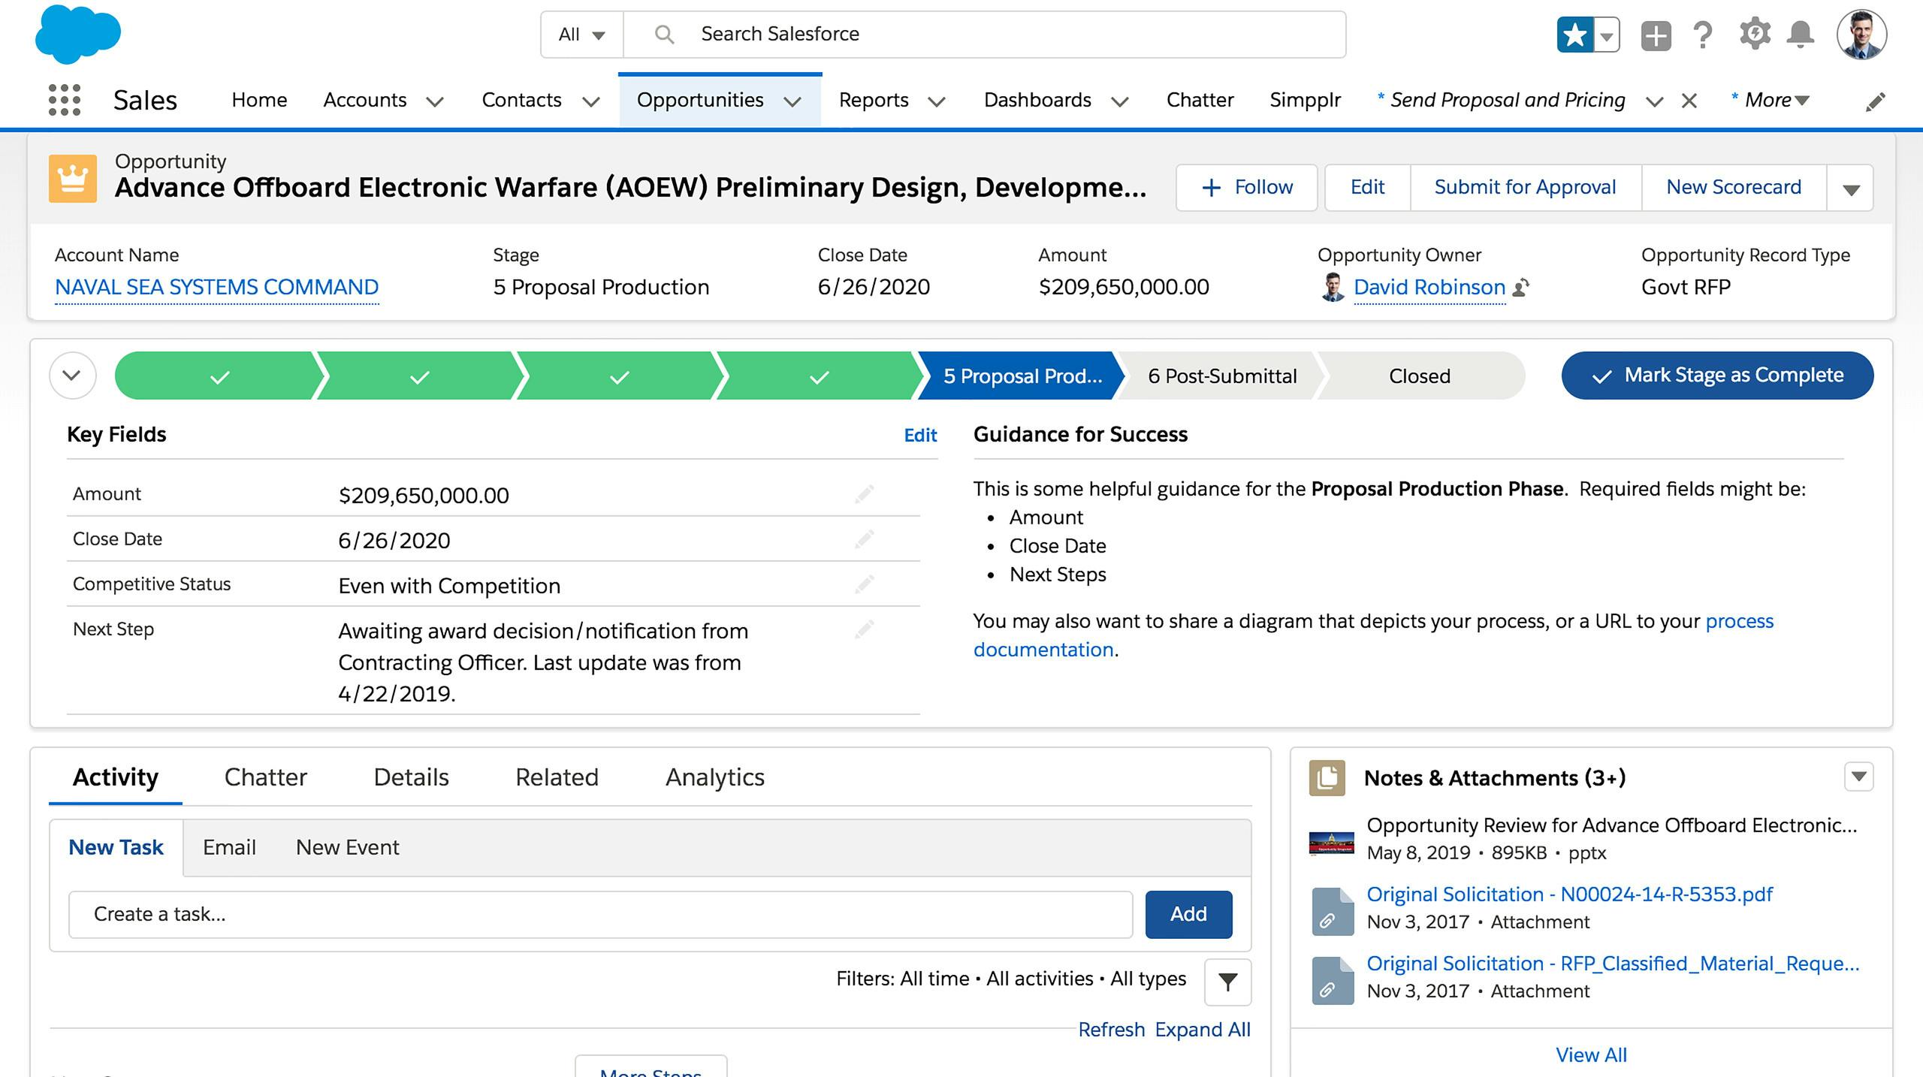Open NAVAL SEA SYSTEMS COMMAND account link
The height and width of the screenshot is (1077, 1923).
pyautogui.click(x=216, y=287)
